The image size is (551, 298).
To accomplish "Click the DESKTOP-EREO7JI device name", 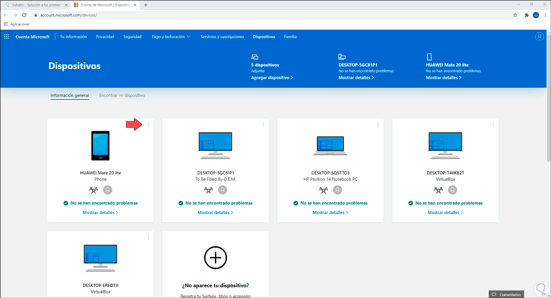I will [x=100, y=285].
